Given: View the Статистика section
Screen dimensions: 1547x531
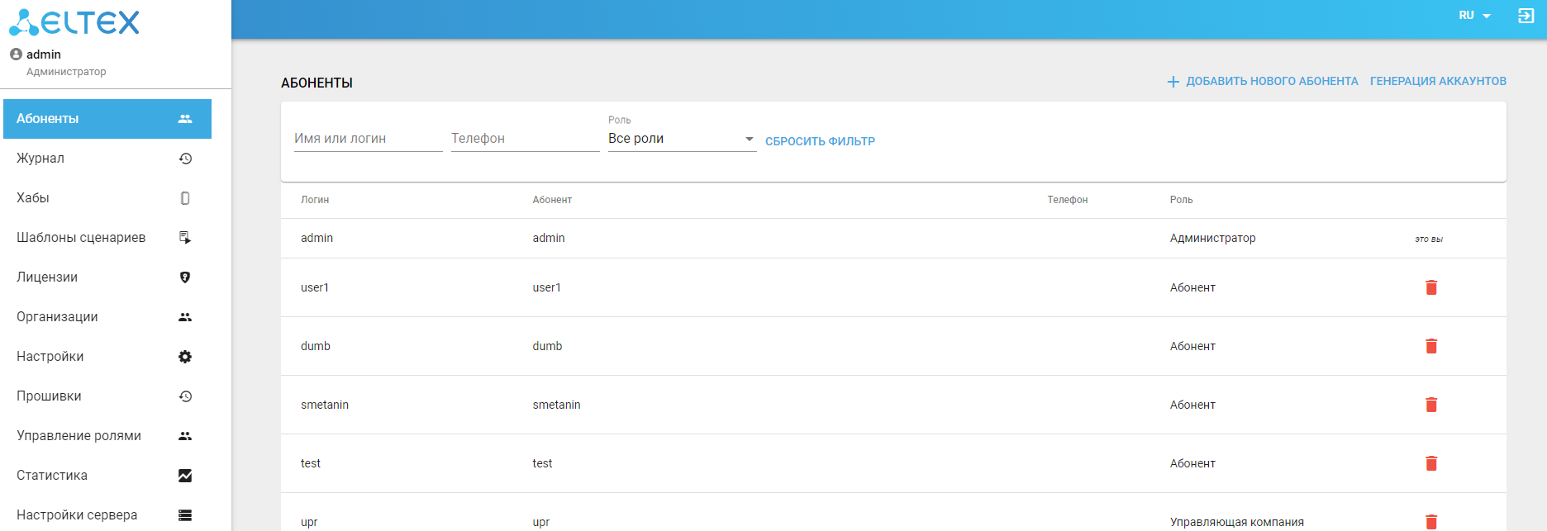Looking at the screenshot, I should (107, 476).
